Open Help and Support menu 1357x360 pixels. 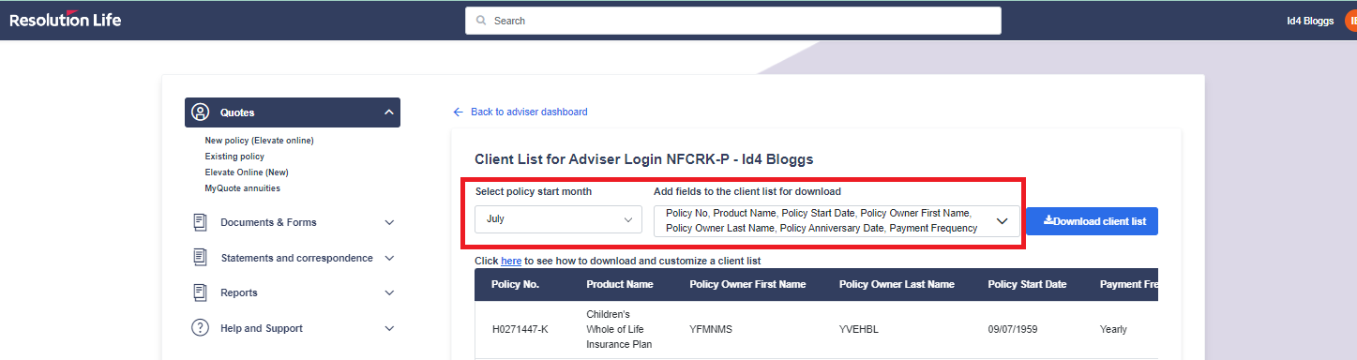[262, 328]
